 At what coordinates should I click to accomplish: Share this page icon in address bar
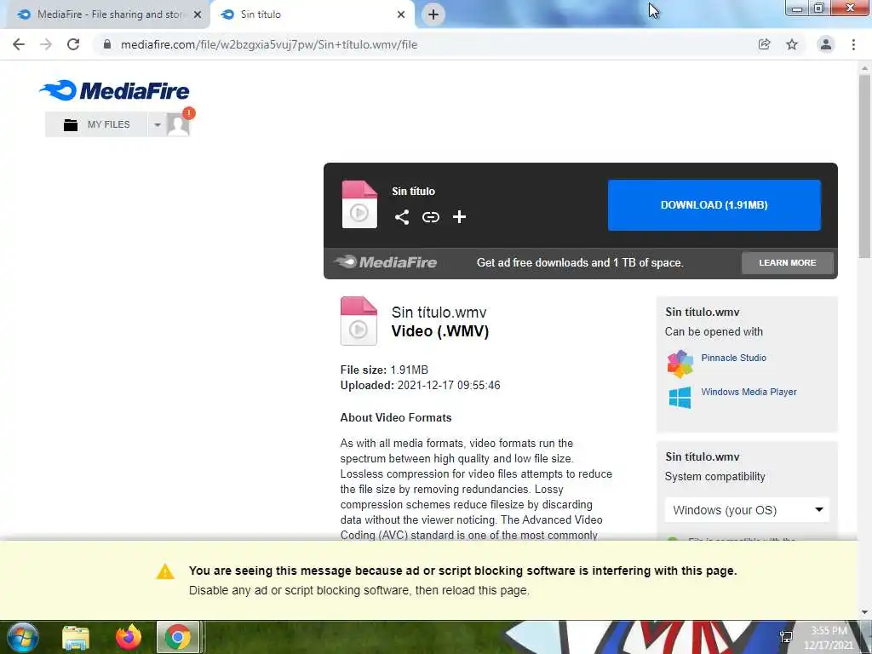[764, 44]
